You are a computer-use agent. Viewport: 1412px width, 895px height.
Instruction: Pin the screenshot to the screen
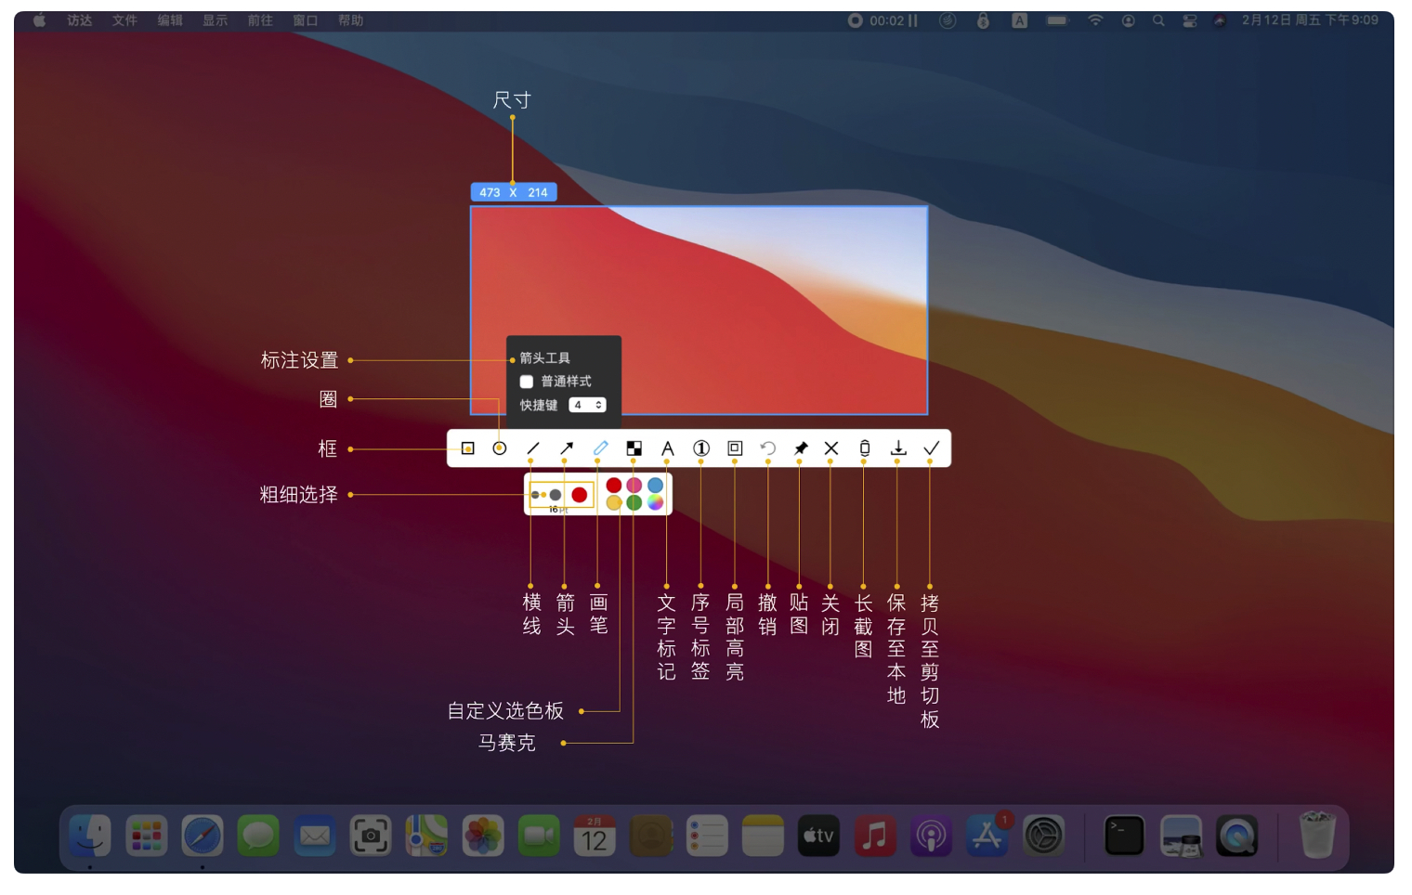click(x=800, y=448)
